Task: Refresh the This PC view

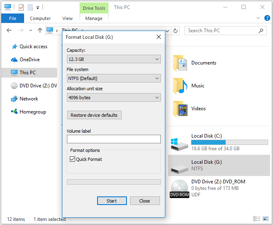Action: click(x=175, y=31)
